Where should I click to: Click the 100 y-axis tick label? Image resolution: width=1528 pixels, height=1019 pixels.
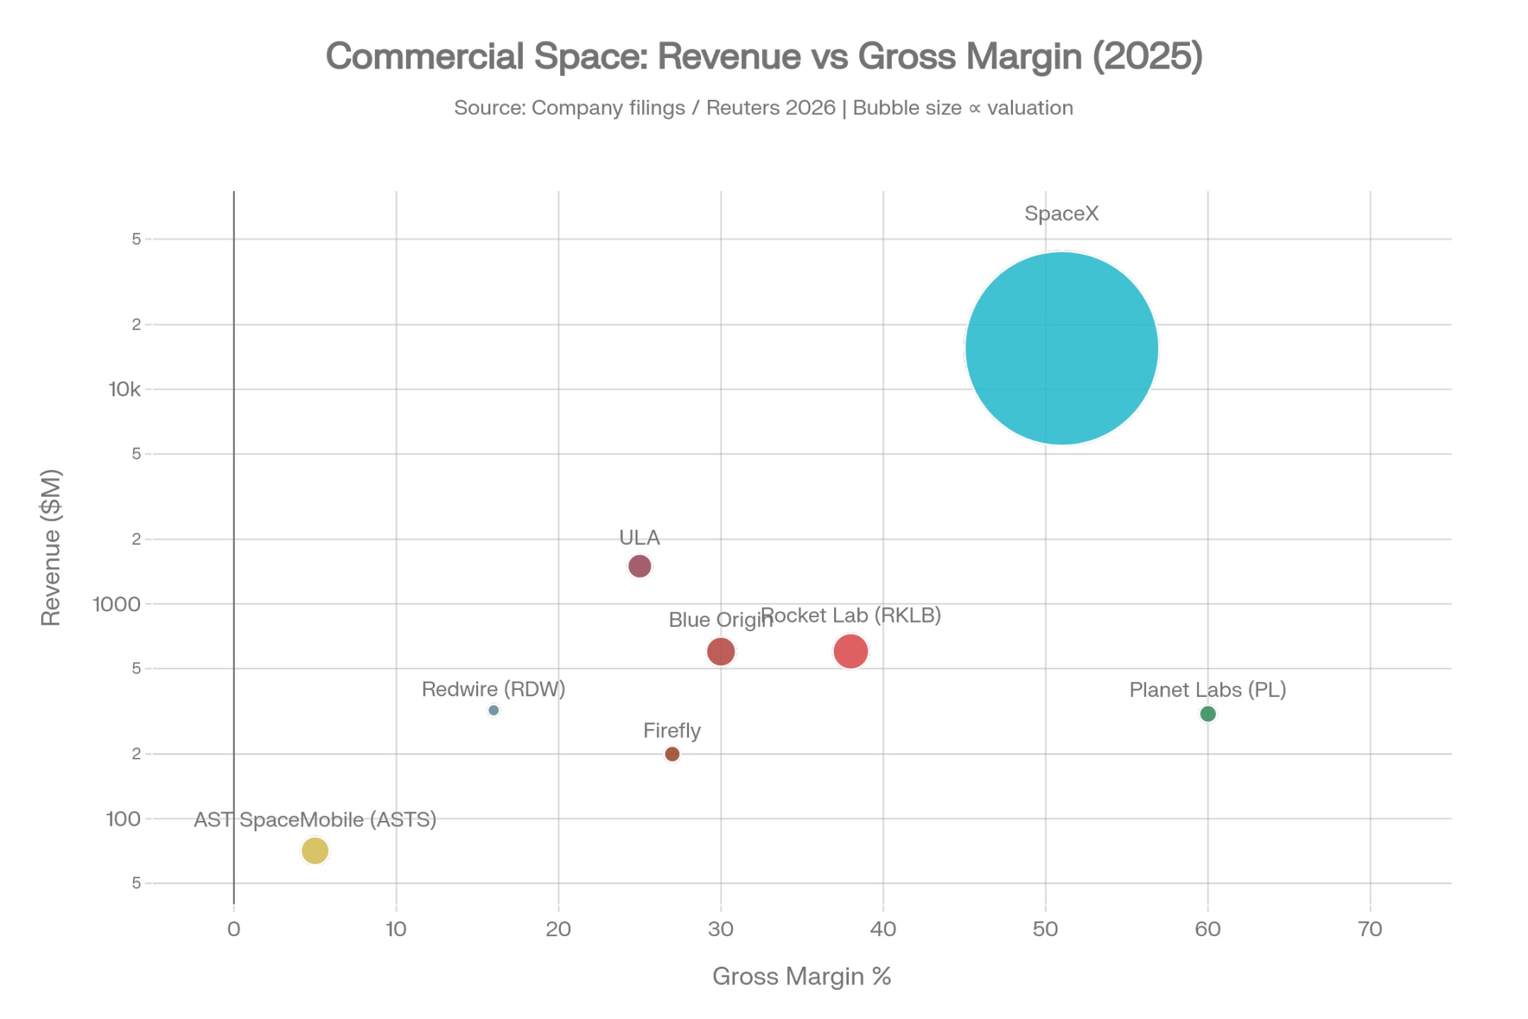click(x=123, y=819)
